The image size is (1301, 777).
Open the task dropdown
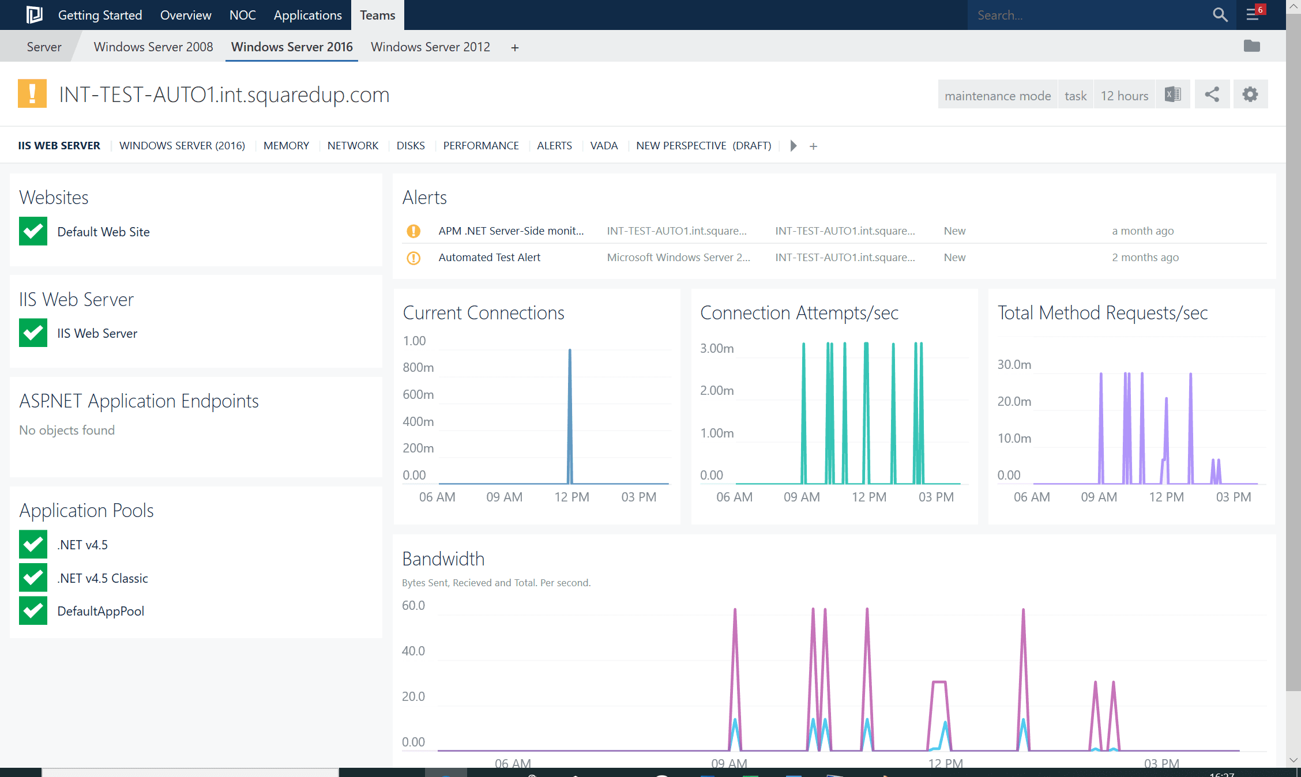pos(1075,96)
